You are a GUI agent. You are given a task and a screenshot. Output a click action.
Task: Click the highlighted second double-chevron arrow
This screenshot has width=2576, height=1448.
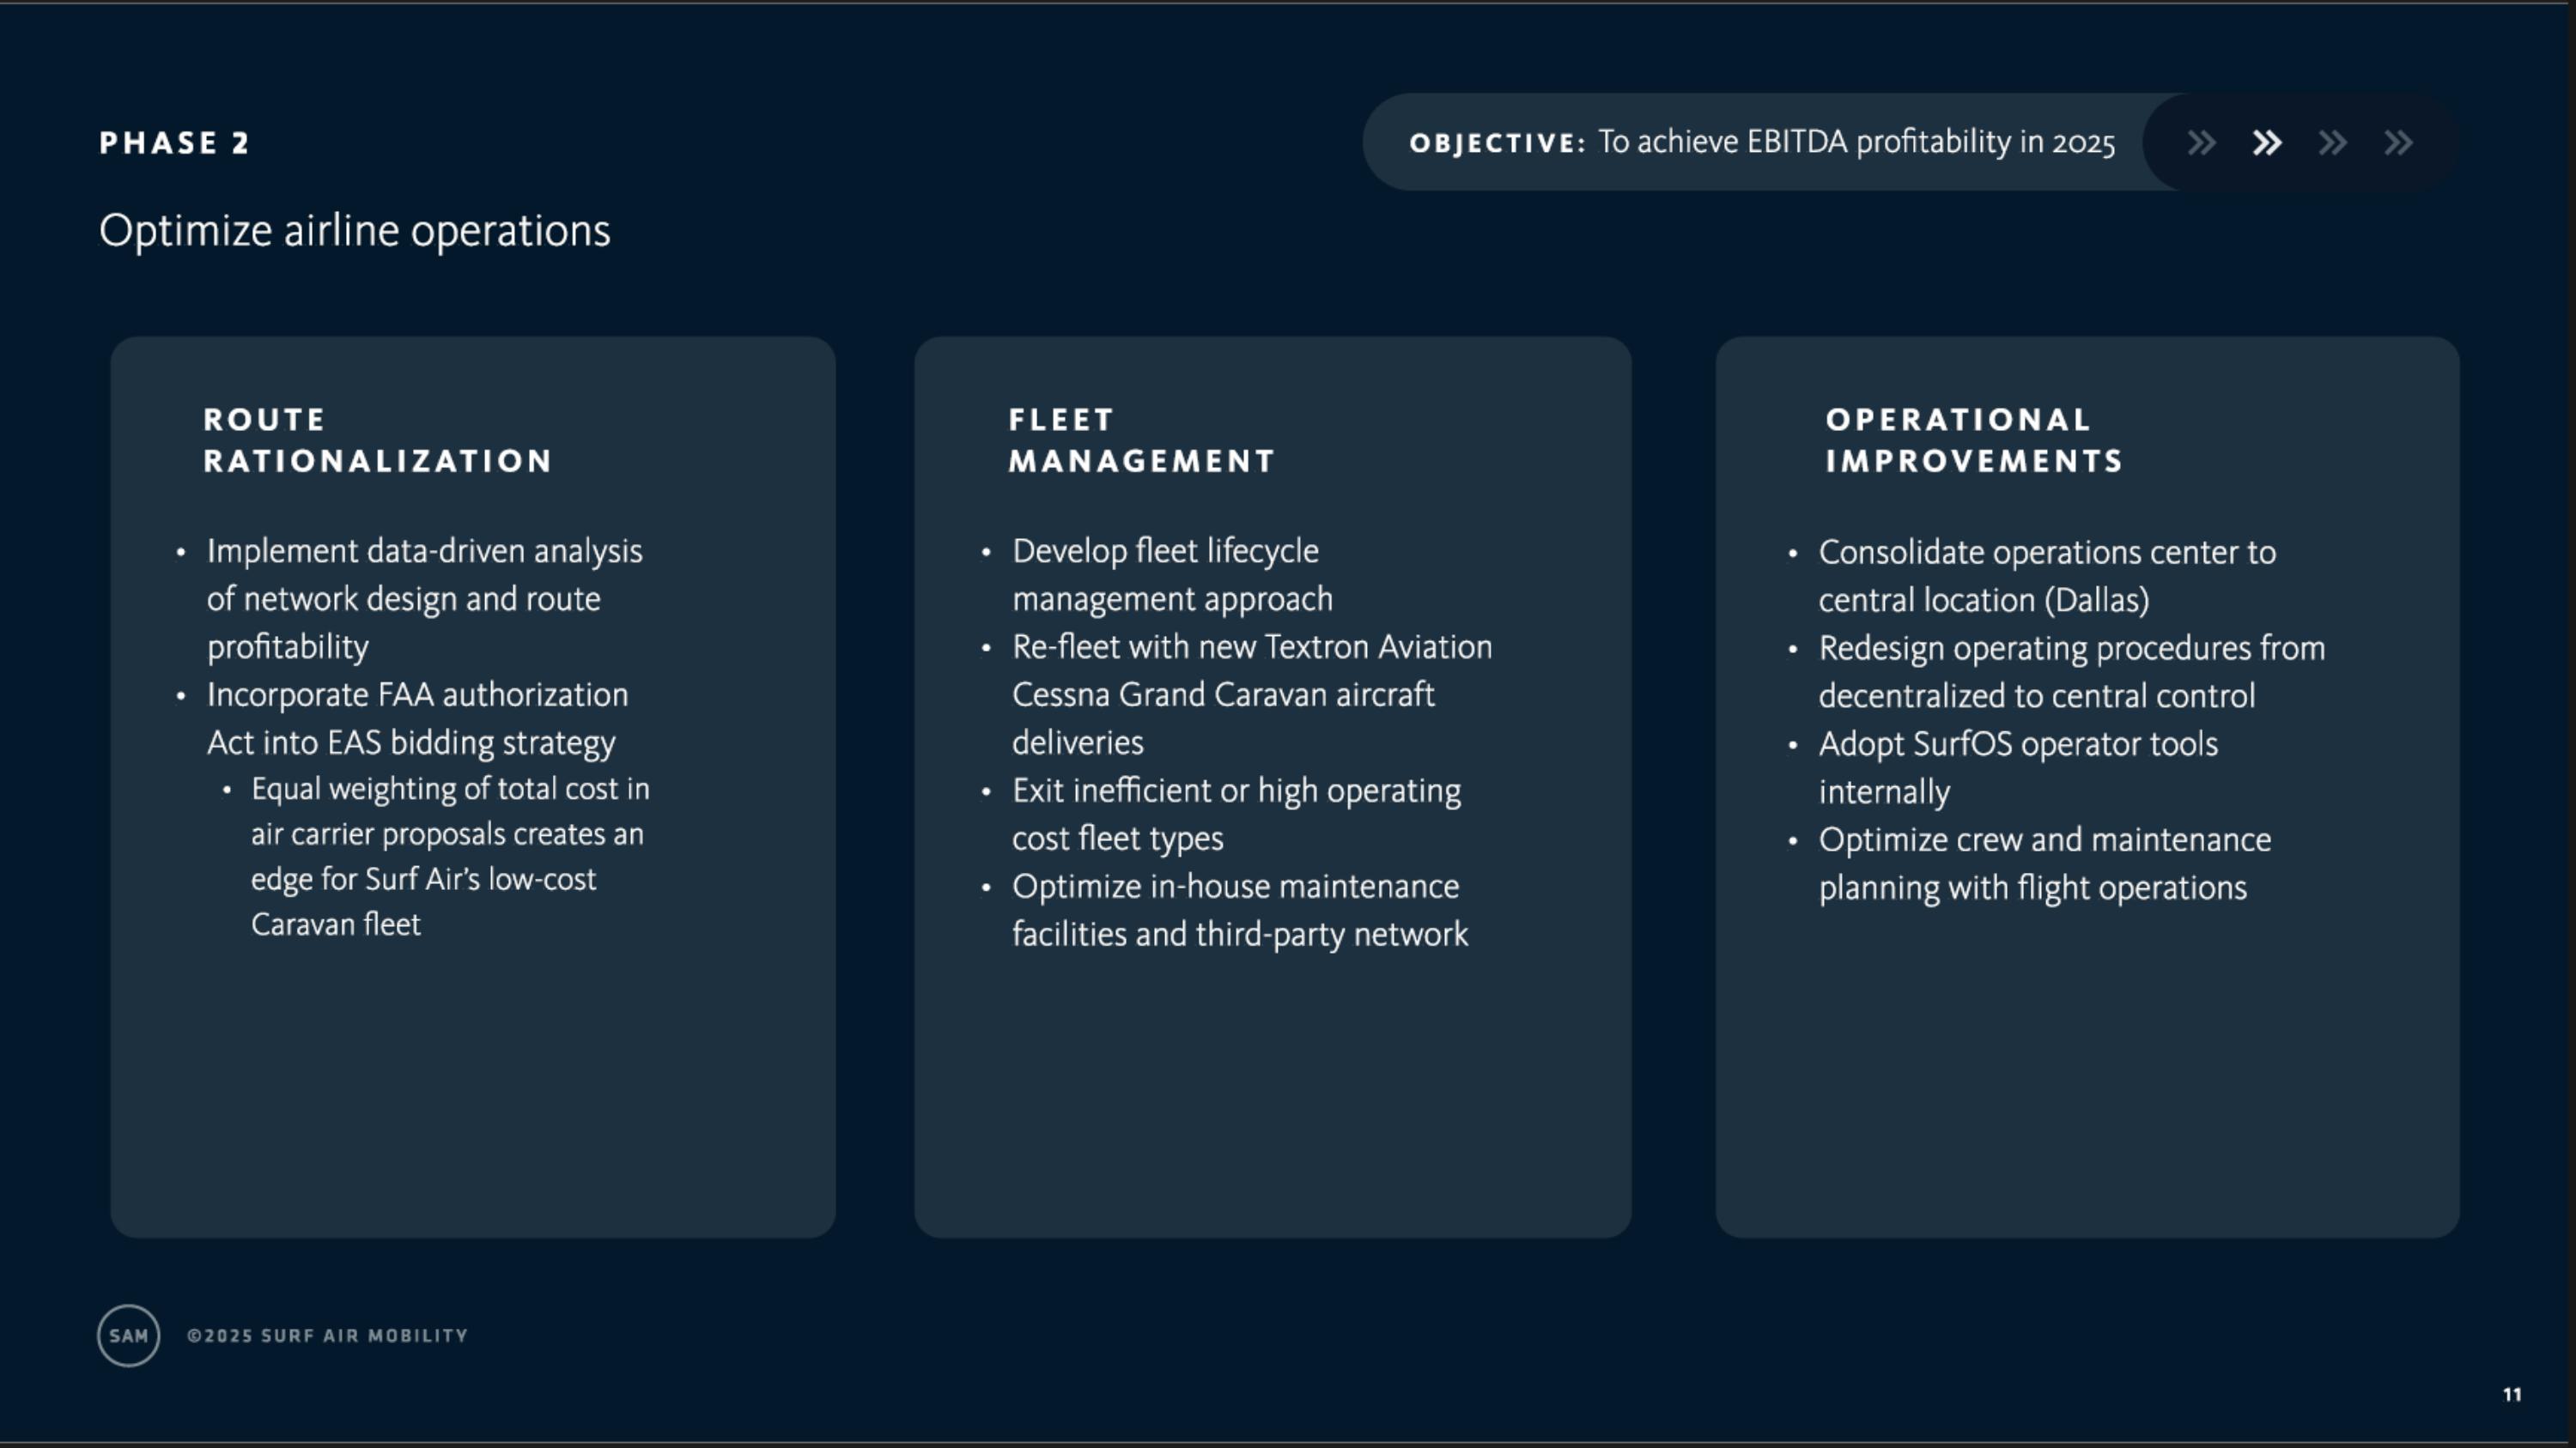[x=2267, y=142]
